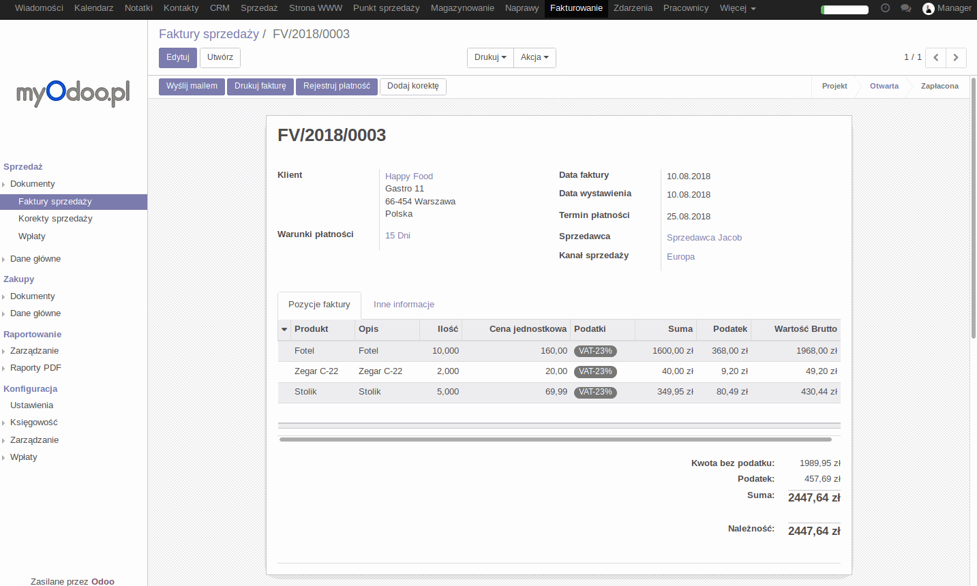This screenshot has width=977, height=586.
Task: Click the Odoo link in footer
Action: click(103, 581)
